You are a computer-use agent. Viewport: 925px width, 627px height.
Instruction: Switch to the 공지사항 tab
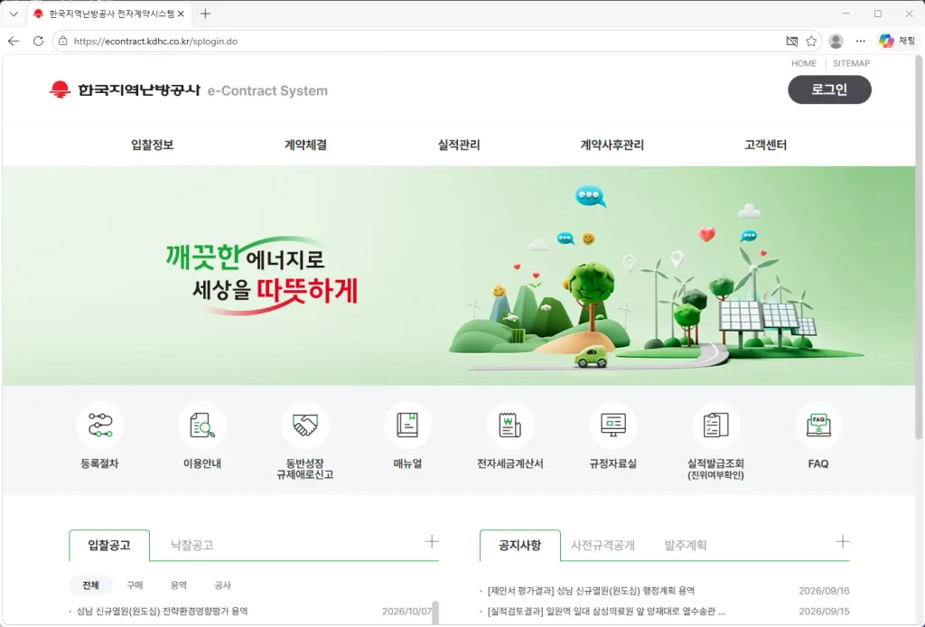(x=519, y=545)
